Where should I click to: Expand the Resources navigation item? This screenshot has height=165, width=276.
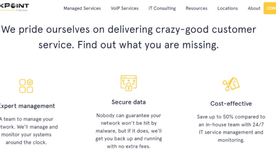[x=197, y=8]
